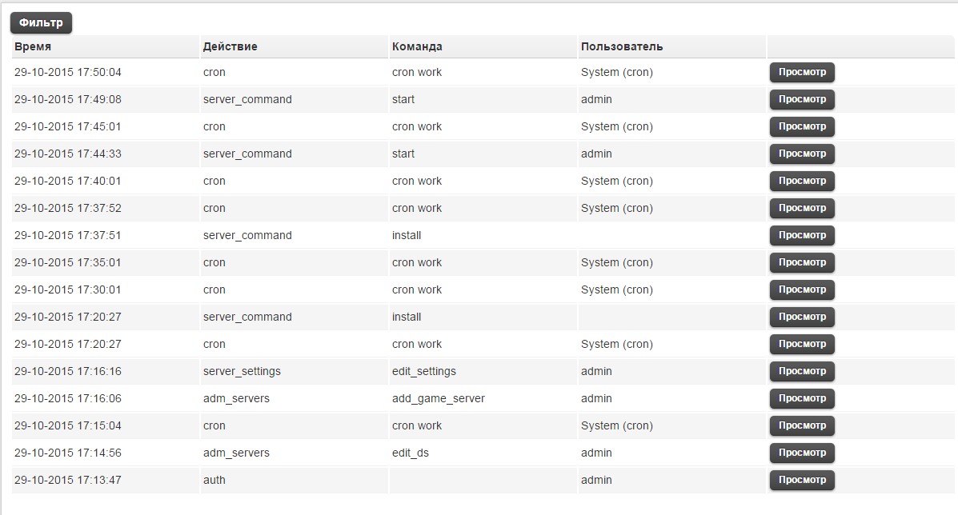This screenshot has width=958, height=515.
Task: Open the Фильтр filter button
Action: (41, 23)
